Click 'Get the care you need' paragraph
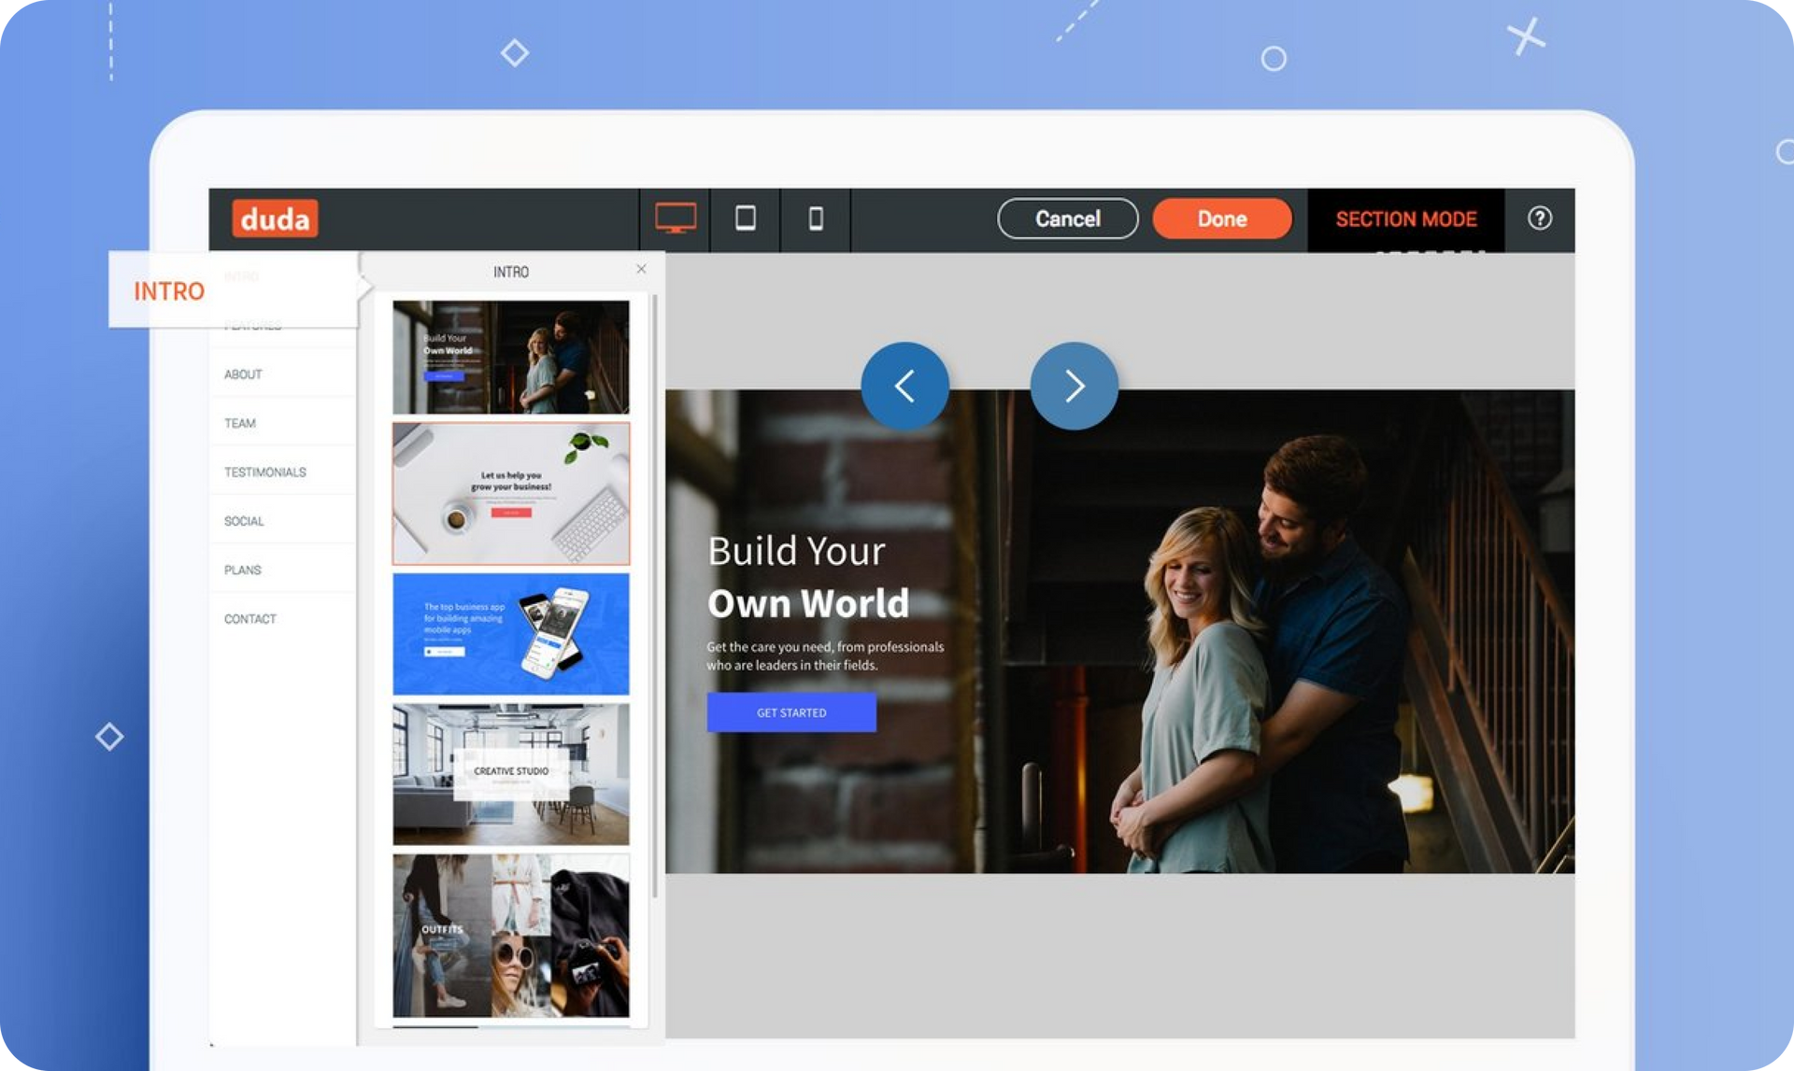The width and height of the screenshot is (1794, 1071). tap(825, 655)
